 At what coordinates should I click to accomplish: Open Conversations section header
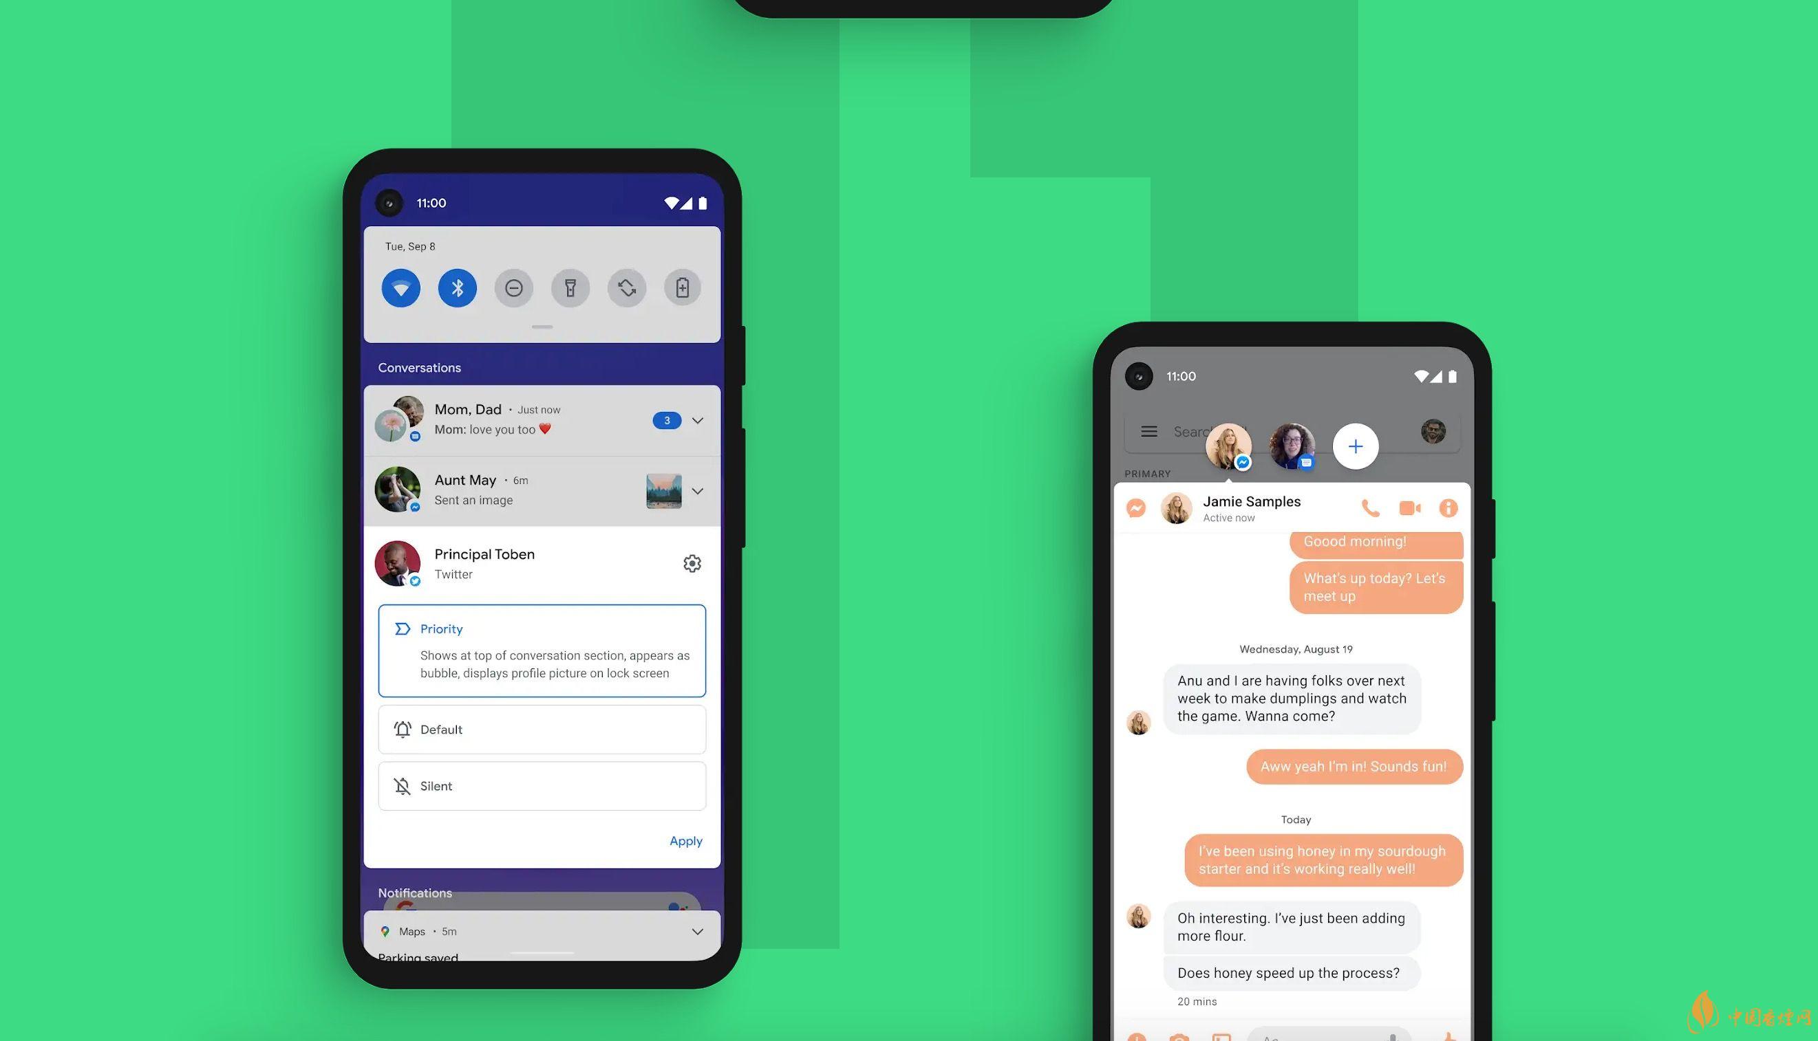418,367
